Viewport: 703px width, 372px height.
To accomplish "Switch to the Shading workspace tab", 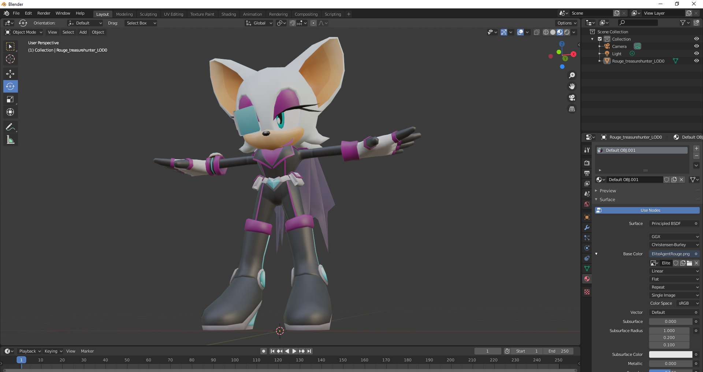I will pos(228,14).
